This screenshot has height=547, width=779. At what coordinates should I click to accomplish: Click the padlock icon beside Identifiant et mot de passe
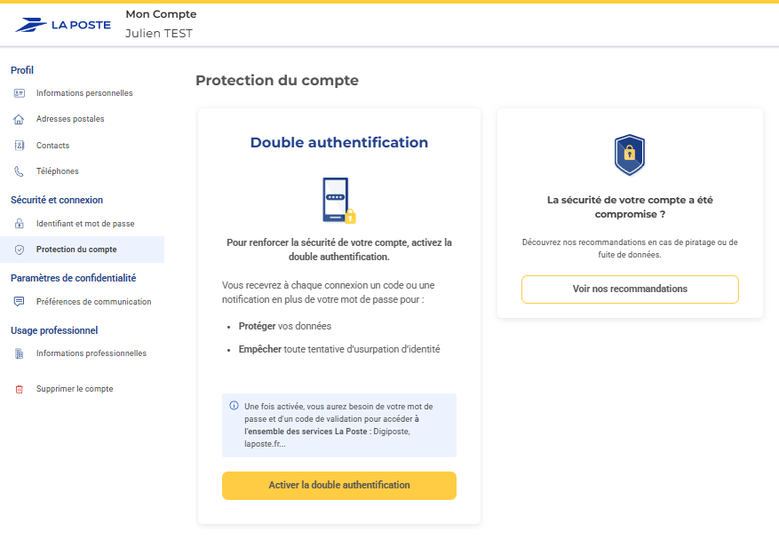(20, 224)
